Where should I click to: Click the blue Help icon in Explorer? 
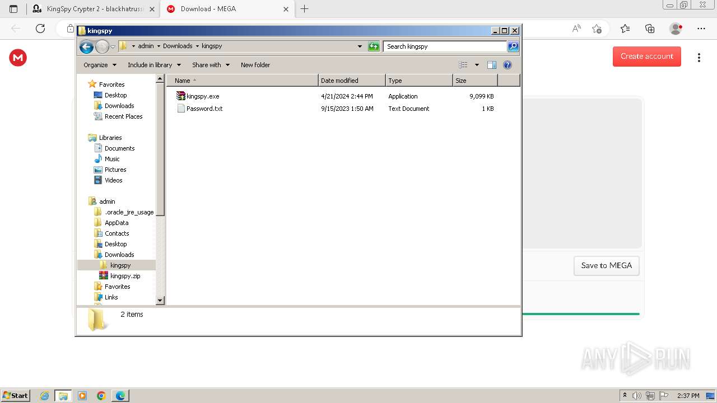(x=508, y=65)
